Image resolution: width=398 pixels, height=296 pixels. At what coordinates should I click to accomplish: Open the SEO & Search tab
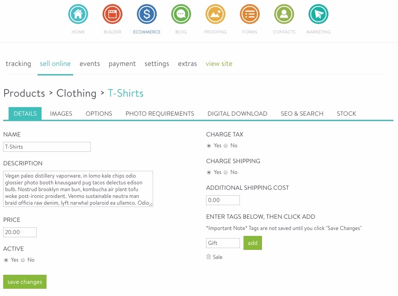click(x=302, y=113)
